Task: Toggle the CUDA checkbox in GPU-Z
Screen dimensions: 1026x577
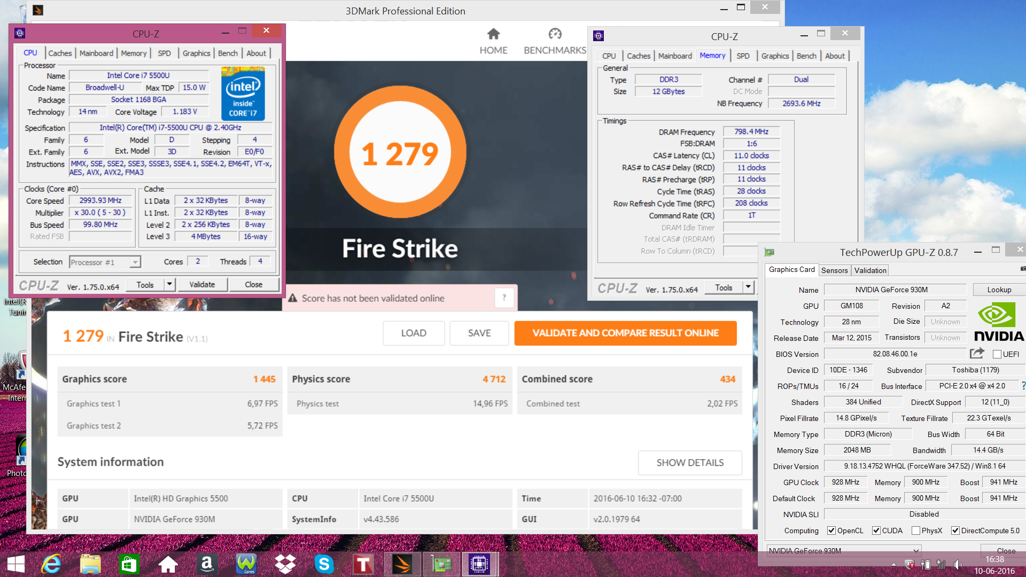Action: [876, 531]
